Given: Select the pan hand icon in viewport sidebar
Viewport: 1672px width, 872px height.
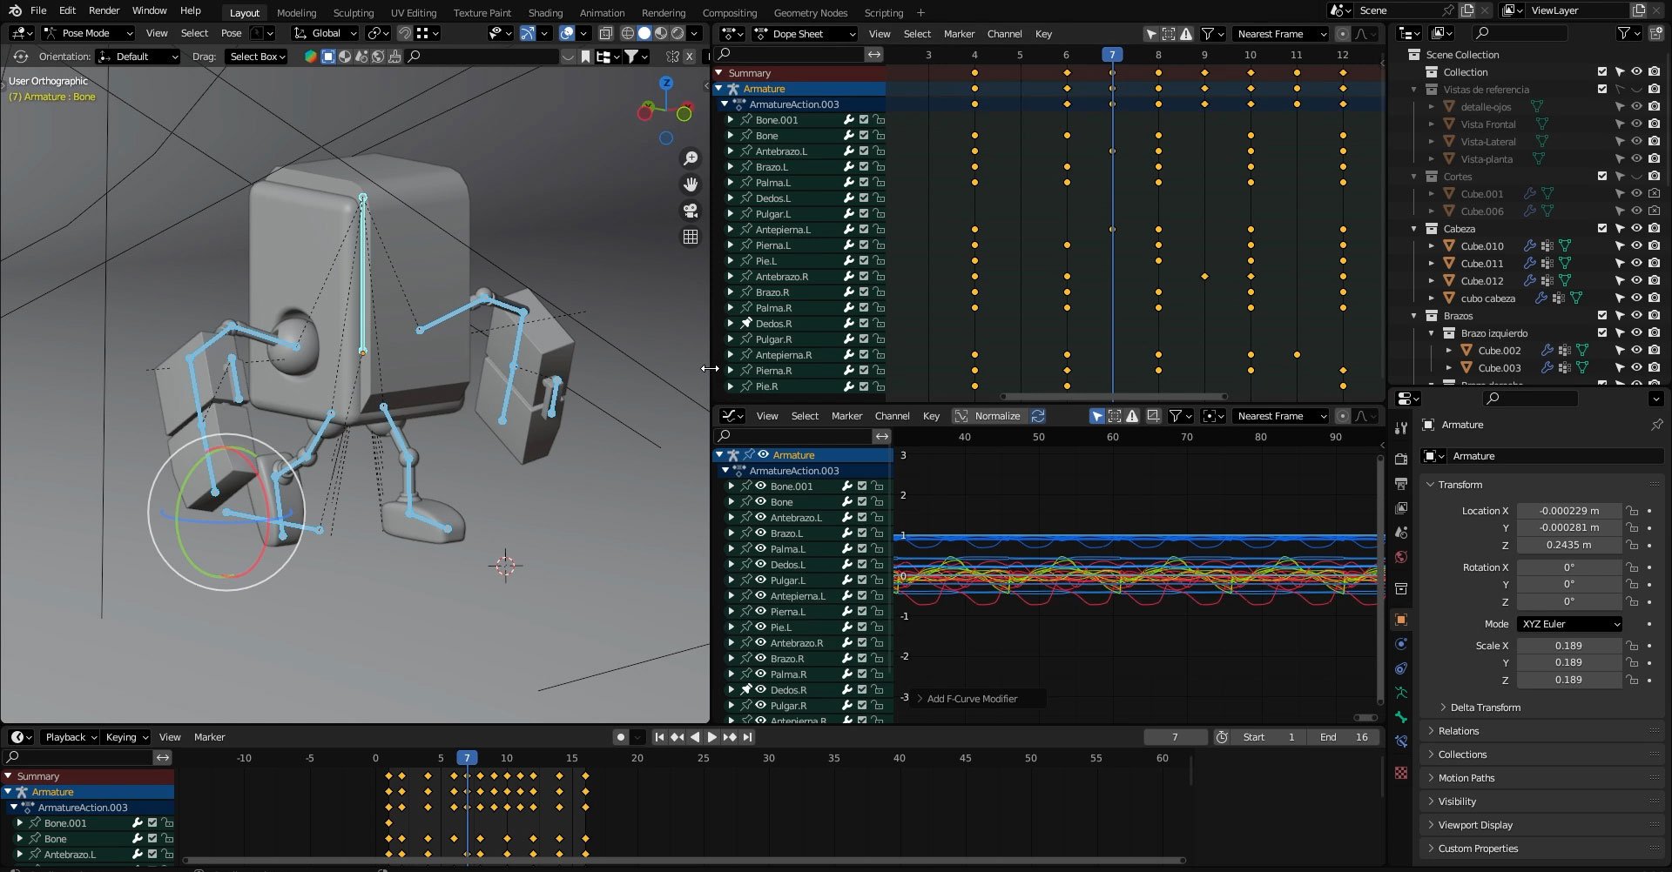Looking at the screenshot, I should pyautogui.click(x=691, y=184).
